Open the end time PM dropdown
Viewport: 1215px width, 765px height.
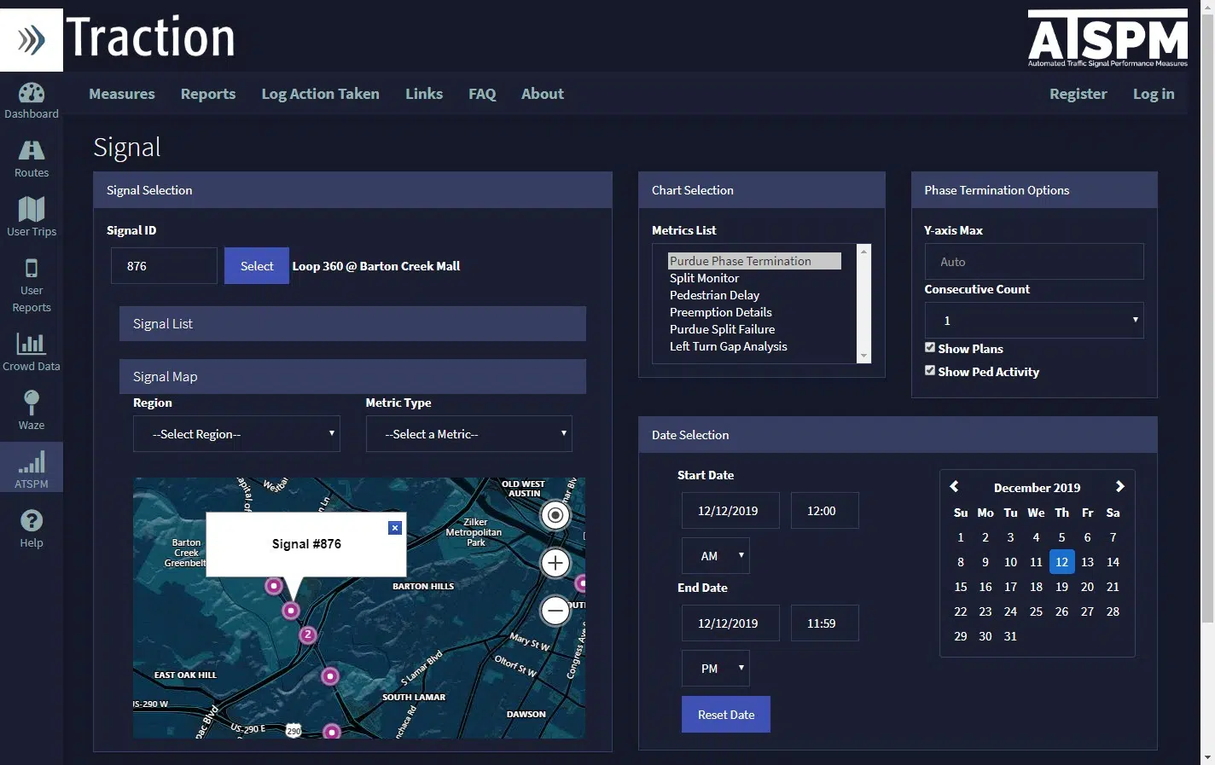tap(715, 669)
